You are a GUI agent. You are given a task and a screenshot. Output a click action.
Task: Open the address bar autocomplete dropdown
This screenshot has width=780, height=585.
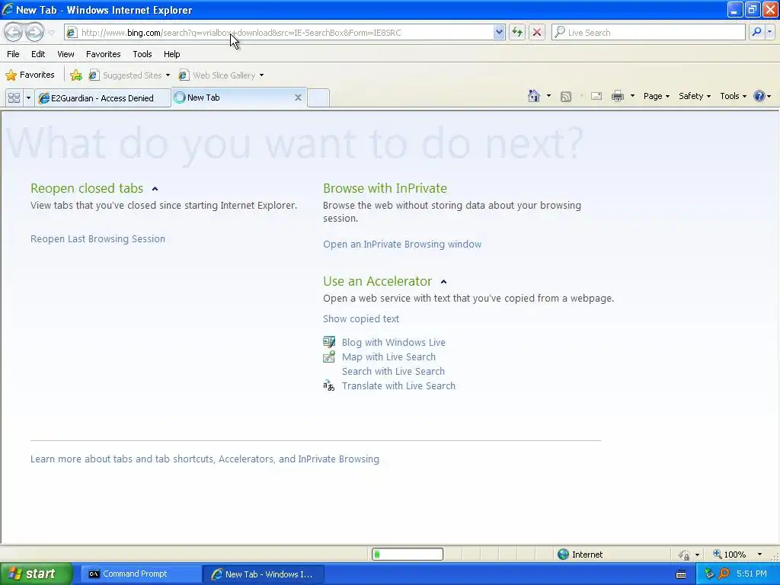[x=499, y=33]
